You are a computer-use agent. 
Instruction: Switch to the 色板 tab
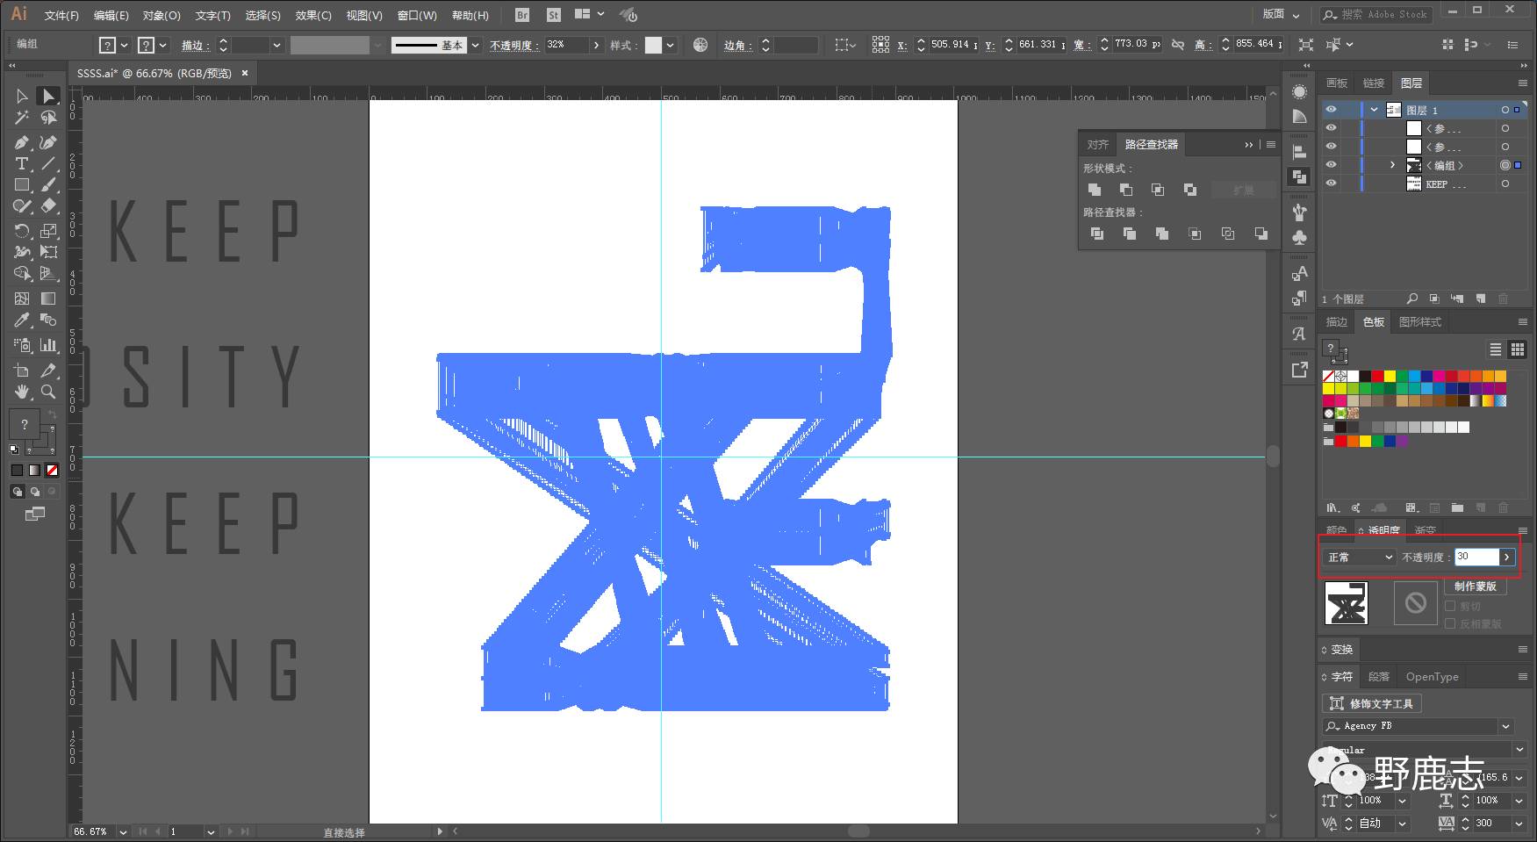tap(1374, 322)
